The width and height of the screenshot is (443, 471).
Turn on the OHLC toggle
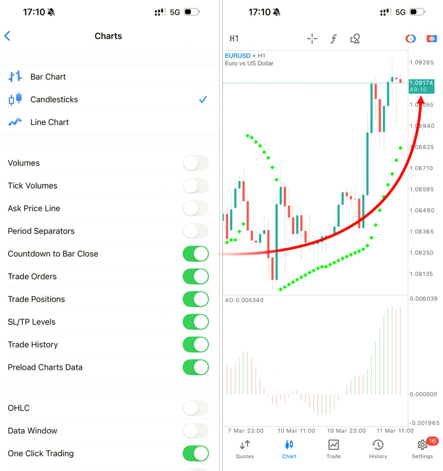(x=196, y=408)
